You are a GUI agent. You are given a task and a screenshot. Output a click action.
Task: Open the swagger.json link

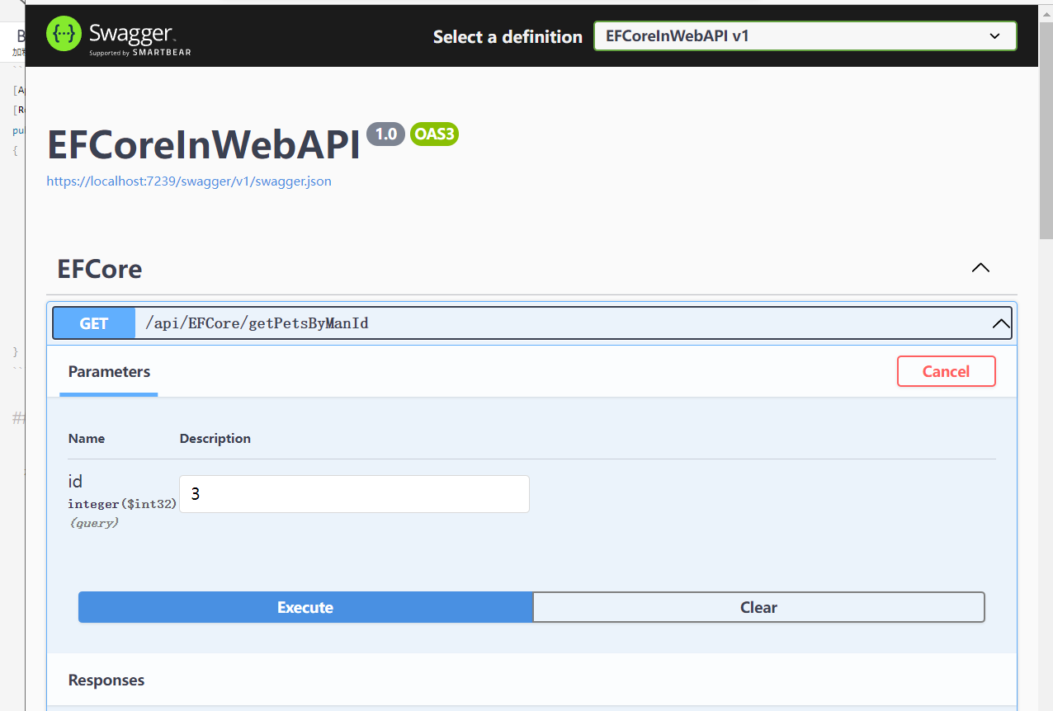pyautogui.click(x=189, y=181)
